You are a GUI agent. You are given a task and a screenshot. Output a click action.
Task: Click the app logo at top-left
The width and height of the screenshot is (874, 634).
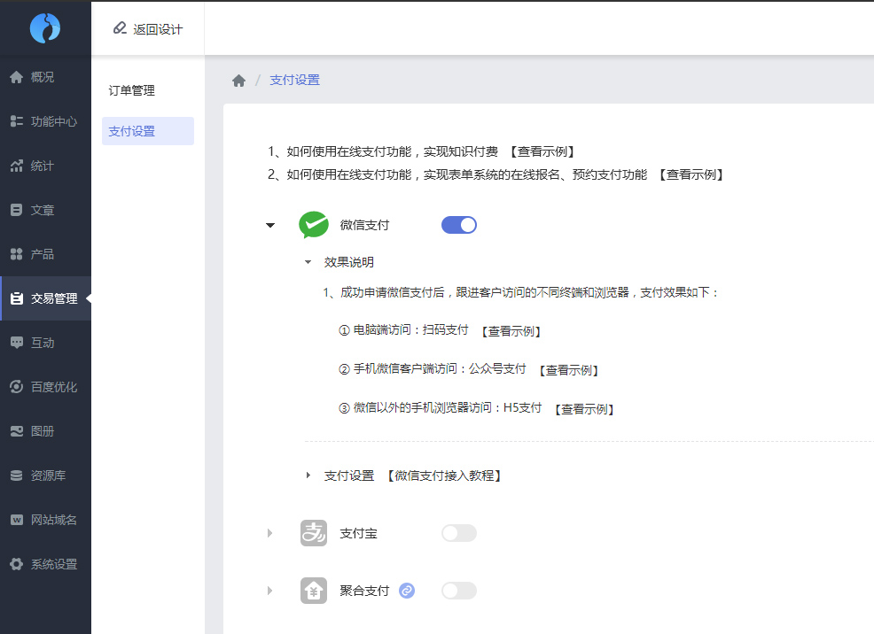pos(45,28)
